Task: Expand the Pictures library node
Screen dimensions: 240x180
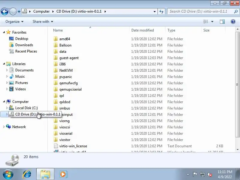Action: tap(7, 83)
